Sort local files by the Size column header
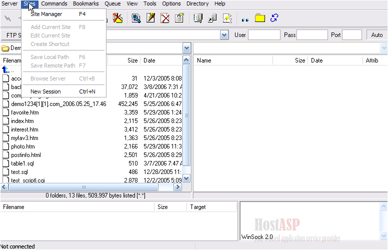 (132, 60)
